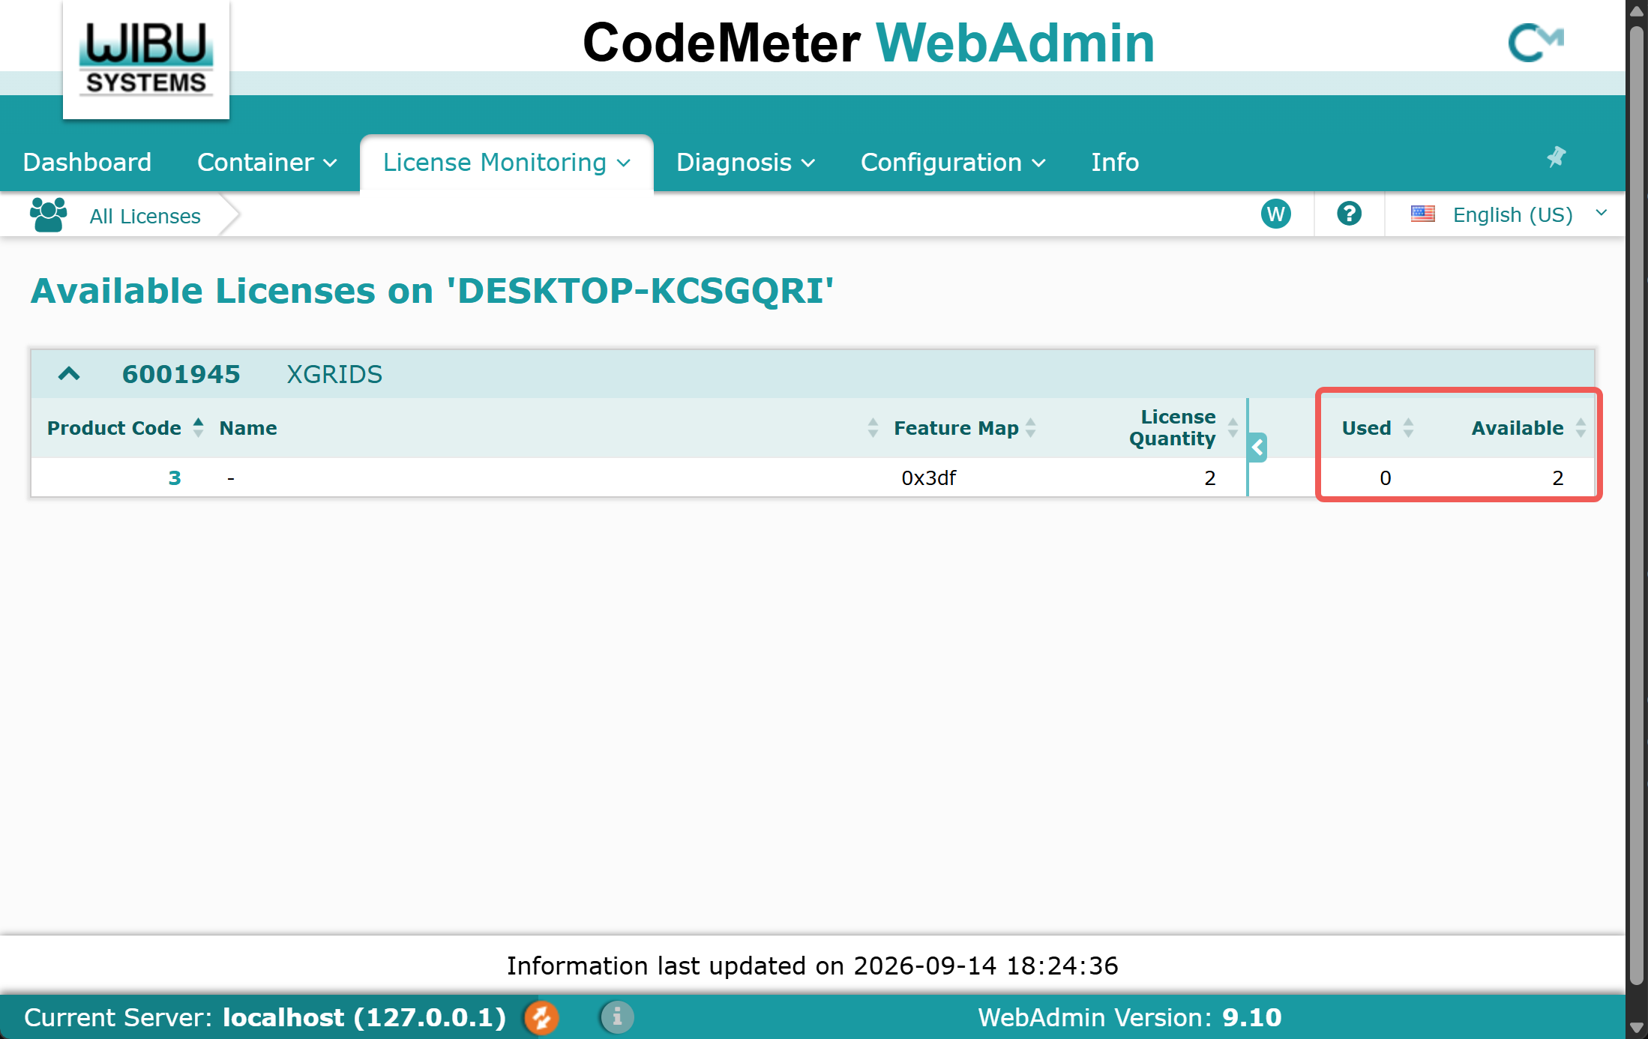Sort by Product Code column arrows
This screenshot has width=1648, height=1039.
198,427
